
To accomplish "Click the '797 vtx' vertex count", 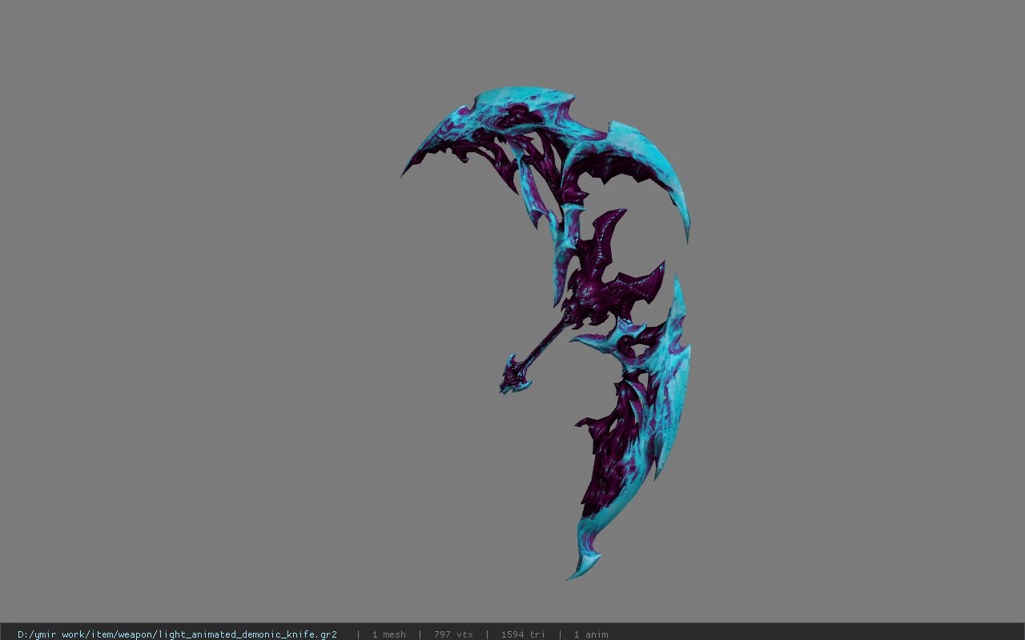I will [453, 634].
